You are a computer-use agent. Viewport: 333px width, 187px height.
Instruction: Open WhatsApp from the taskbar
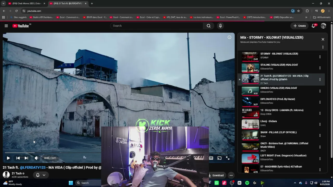pos(216,183)
